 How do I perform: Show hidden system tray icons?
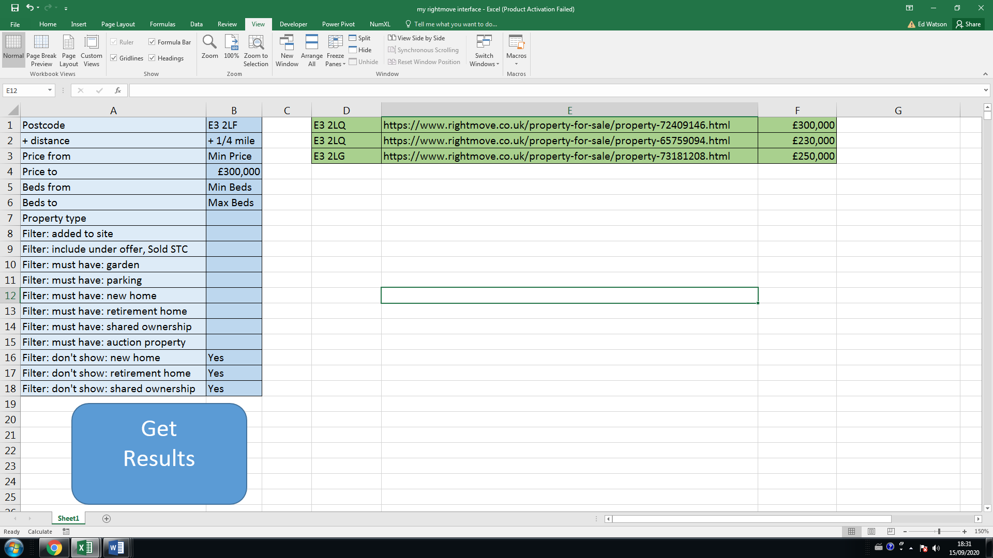(x=911, y=548)
